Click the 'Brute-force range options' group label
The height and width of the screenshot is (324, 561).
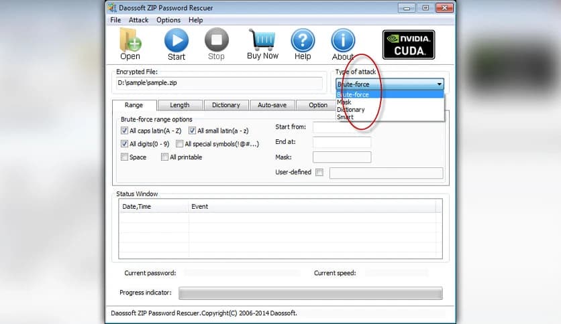point(156,119)
